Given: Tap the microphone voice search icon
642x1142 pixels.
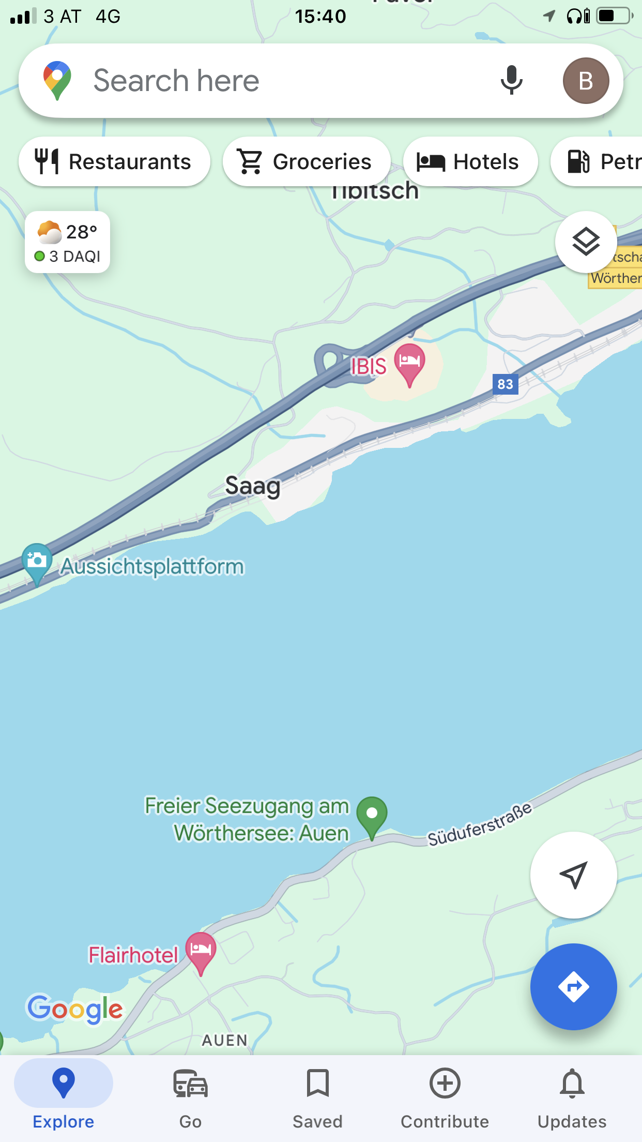Looking at the screenshot, I should pos(511,81).
